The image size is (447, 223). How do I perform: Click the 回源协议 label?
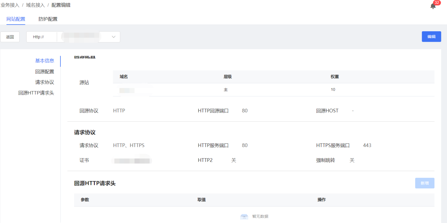click(x=89, y=111)
